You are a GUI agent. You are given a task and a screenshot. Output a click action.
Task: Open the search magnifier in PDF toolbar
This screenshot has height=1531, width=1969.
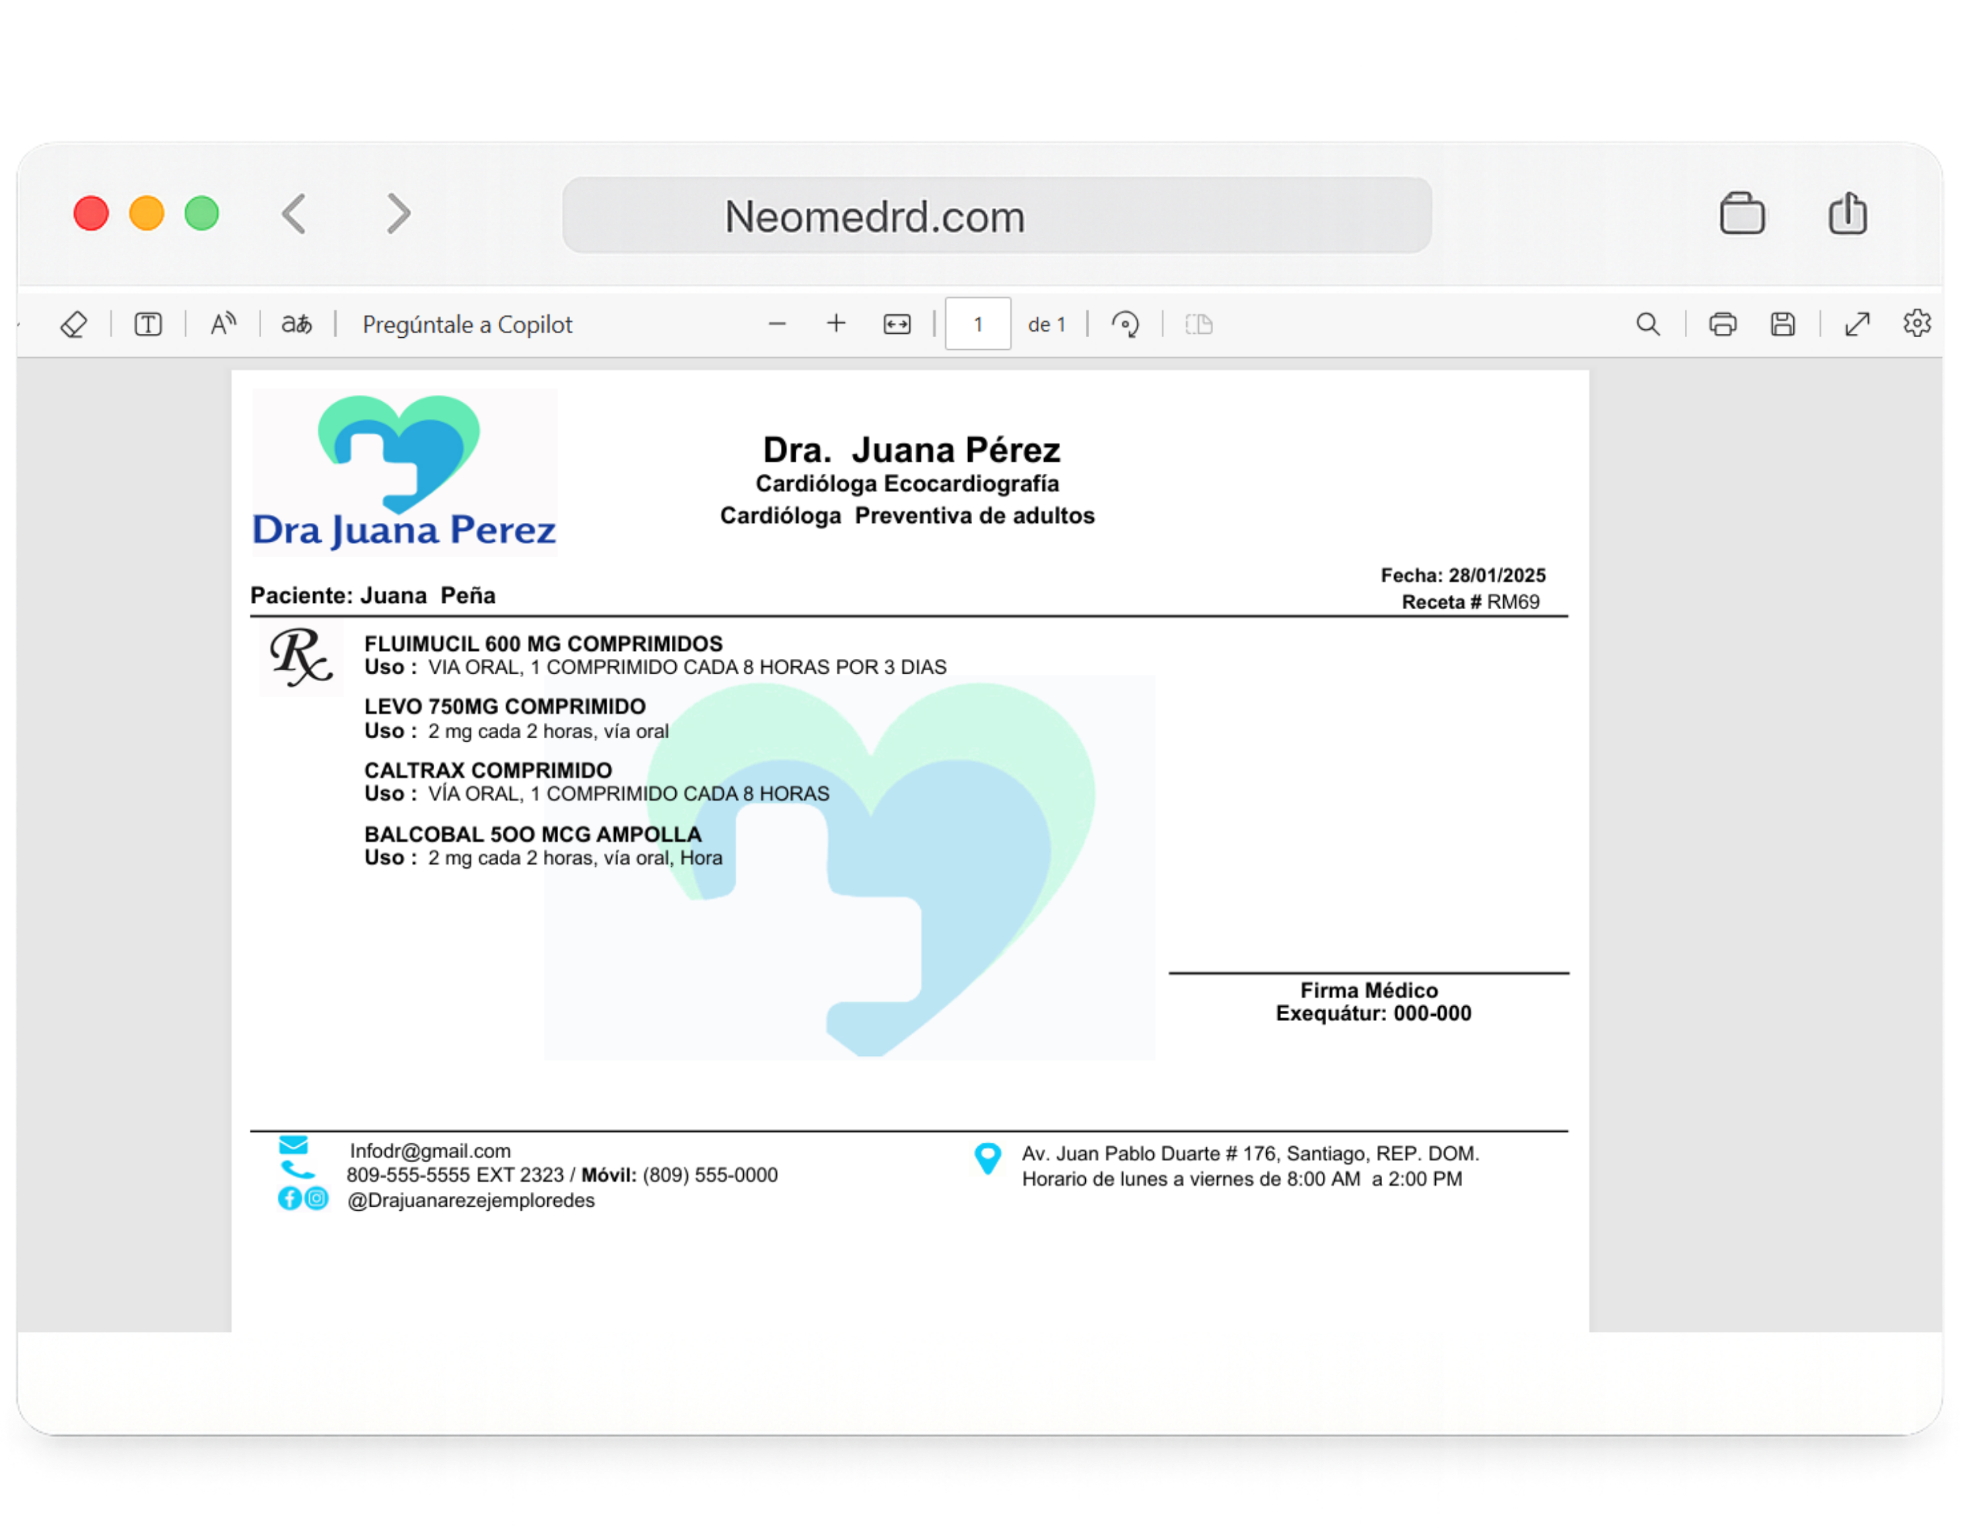click(1648, 324)
